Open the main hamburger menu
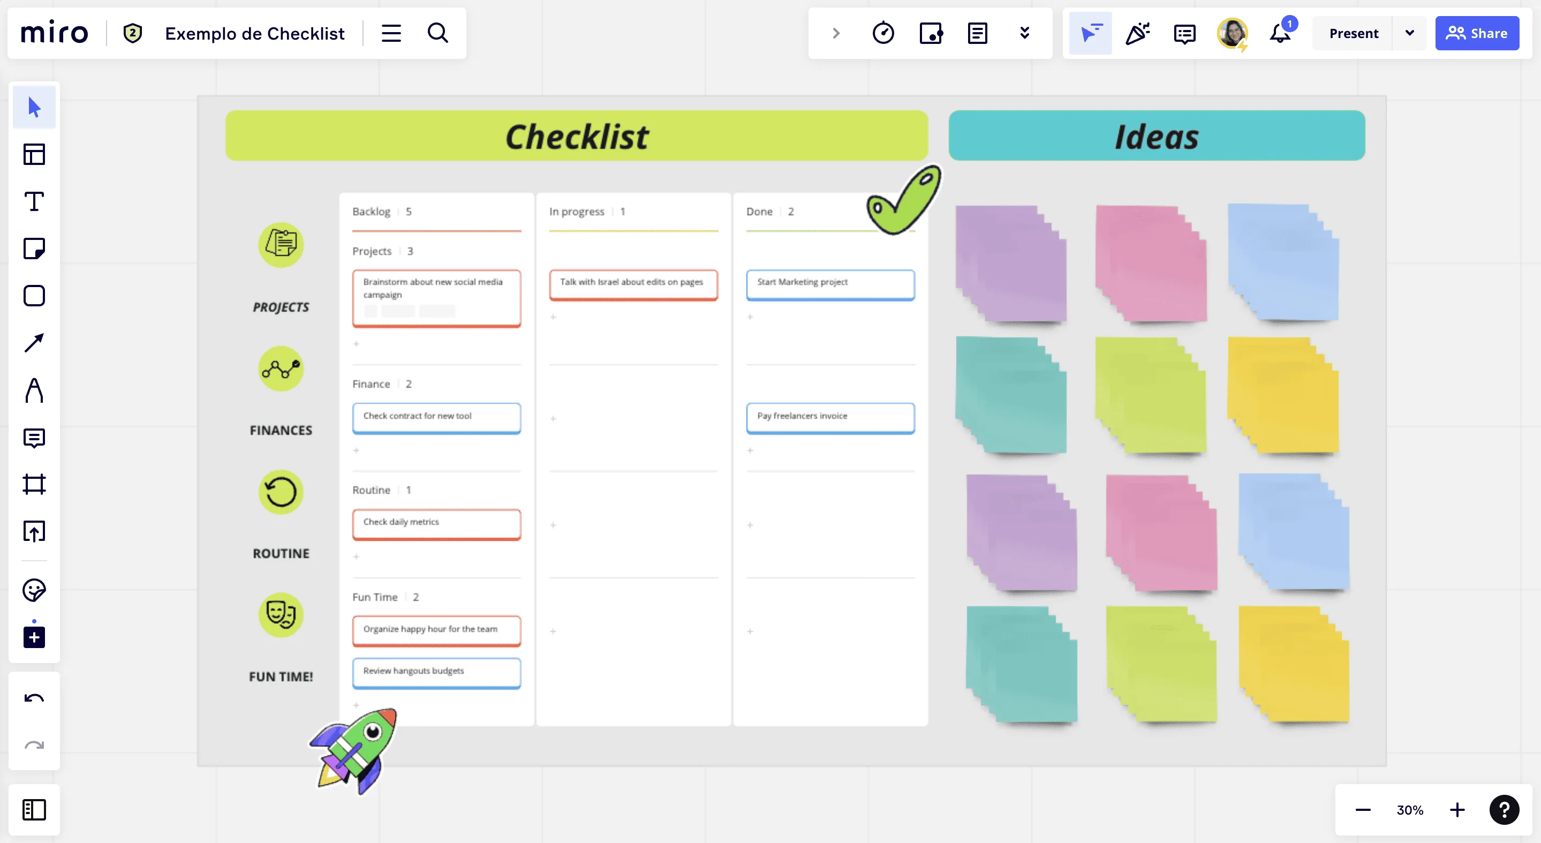1541x843 pixels. click(x=391, y=33)
